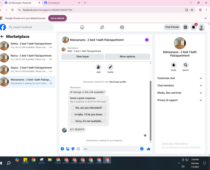Open the notifications bell with 2 badge
The width and height of the screenshot is (210, 170).
(194, 27)
